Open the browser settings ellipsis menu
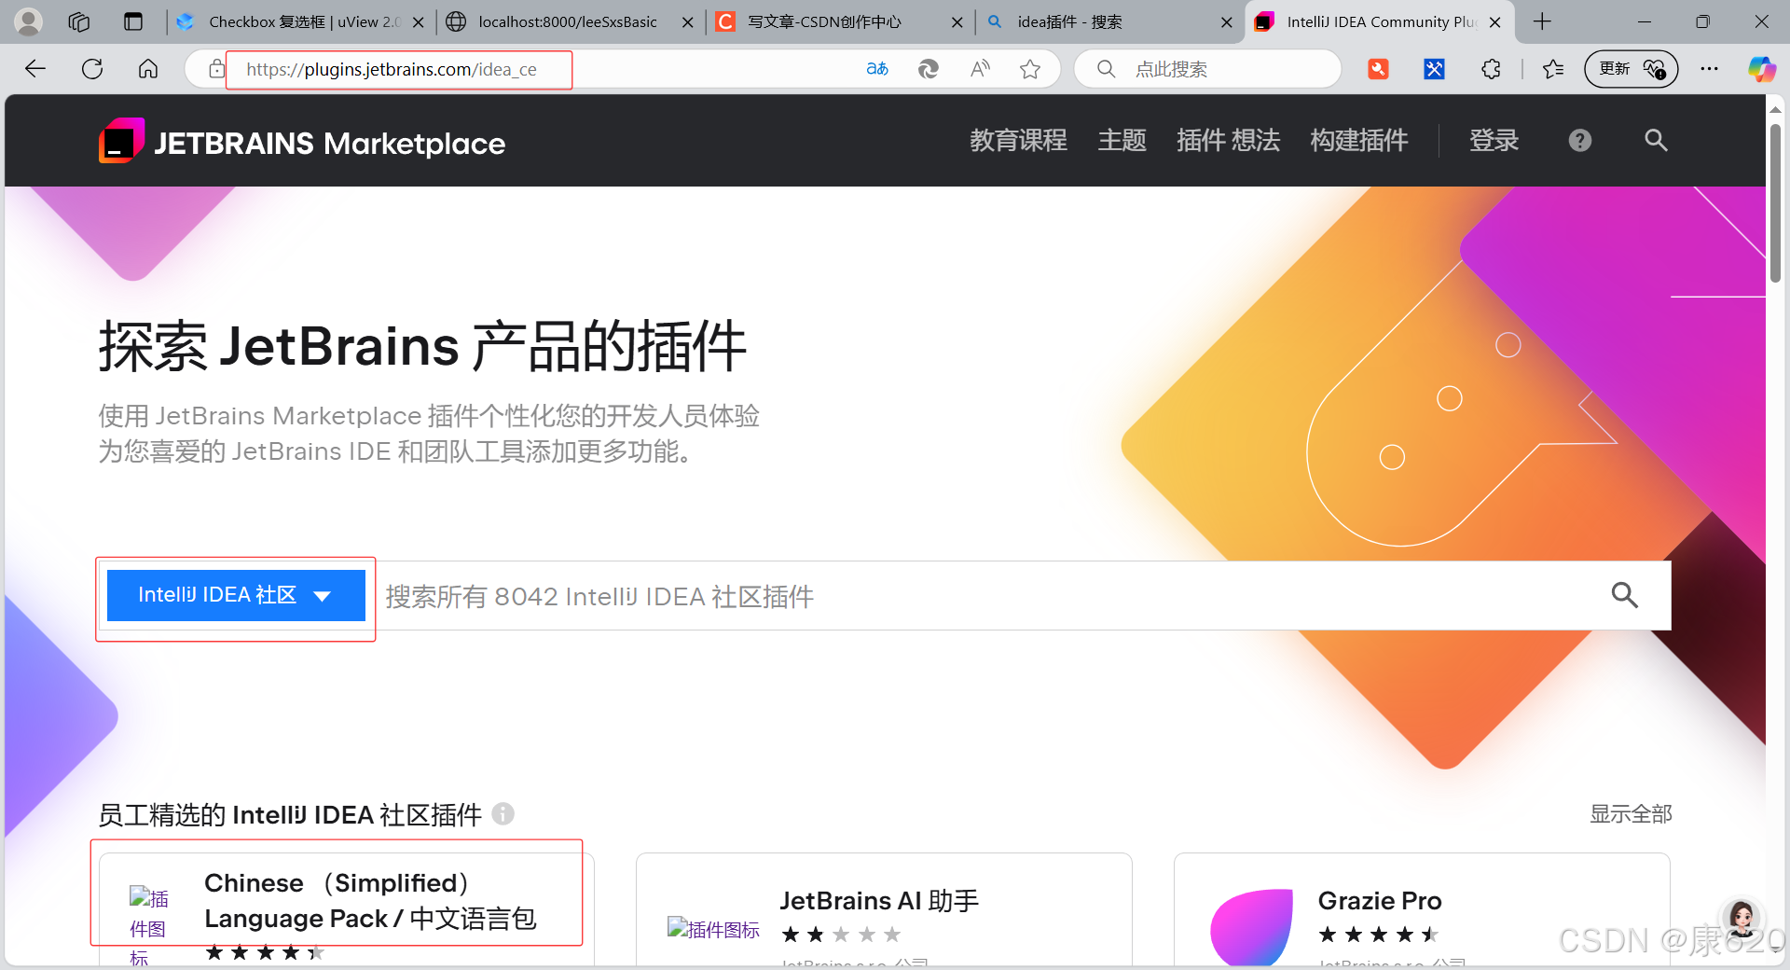1790x970 pixels. (x=1709, y=69)
